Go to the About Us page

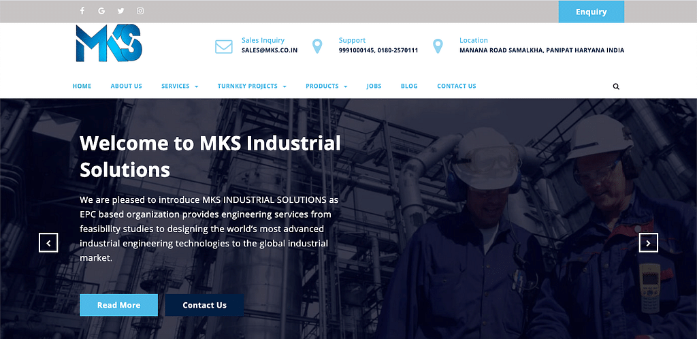coord(126,86)
